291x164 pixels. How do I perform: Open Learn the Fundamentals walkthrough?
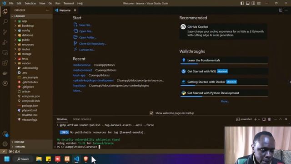[x=224, y=60]
